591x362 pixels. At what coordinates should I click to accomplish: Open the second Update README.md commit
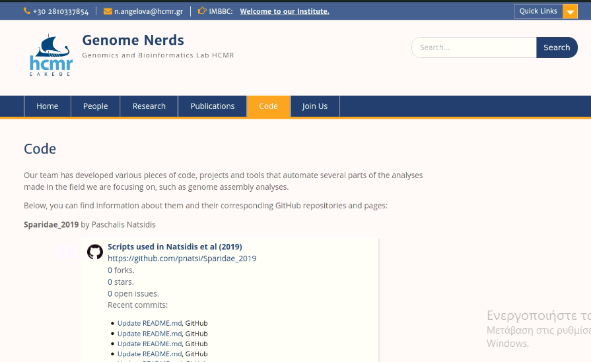click(x=150, y=334)
